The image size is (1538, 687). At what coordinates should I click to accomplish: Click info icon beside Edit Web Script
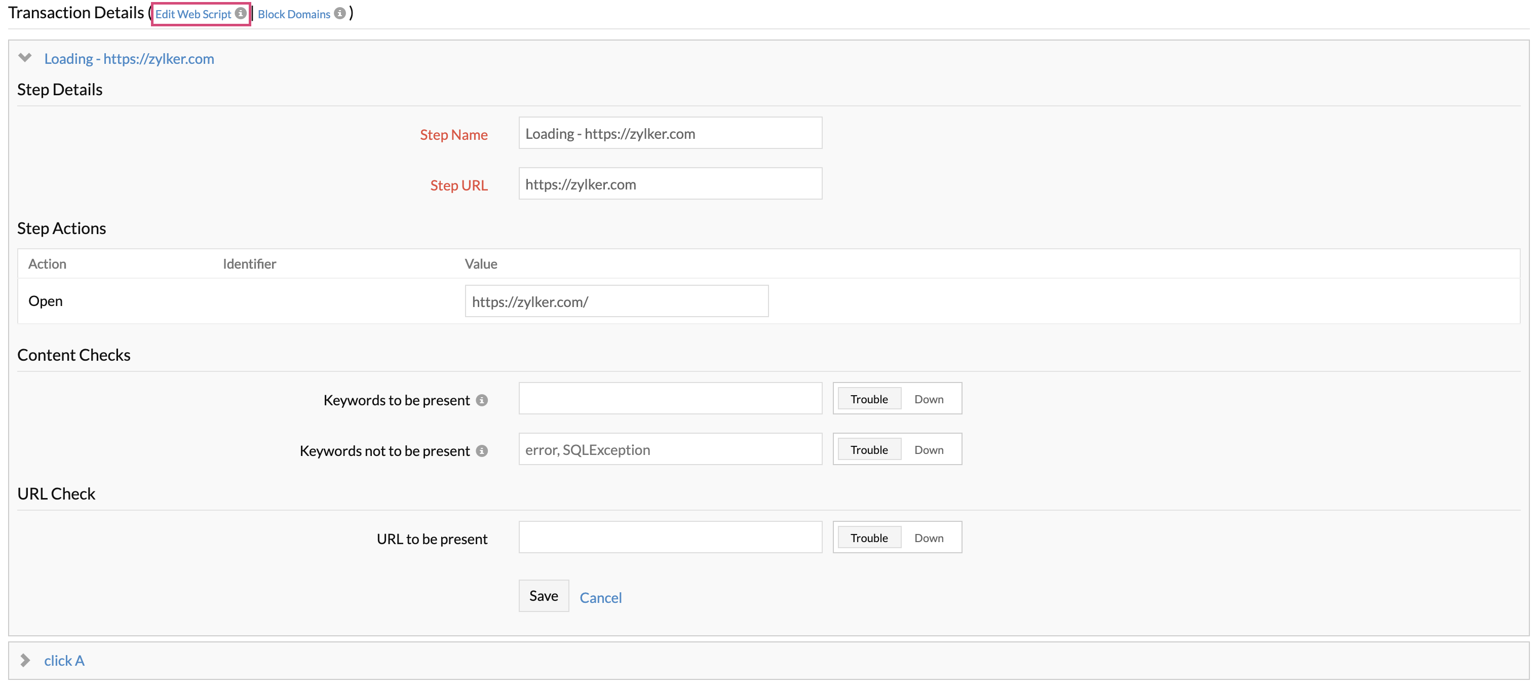(241, 13)
